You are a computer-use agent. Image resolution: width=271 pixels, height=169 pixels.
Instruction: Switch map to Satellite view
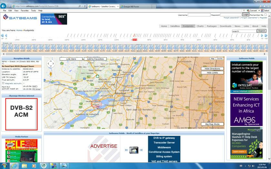point(219,59)
